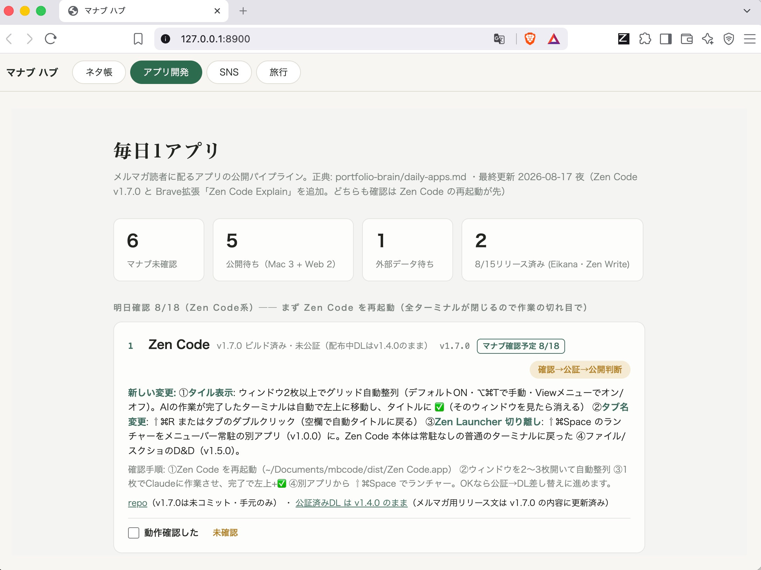Open the translate page icon
Screen dimensions: 761x570
coord(499,39)
